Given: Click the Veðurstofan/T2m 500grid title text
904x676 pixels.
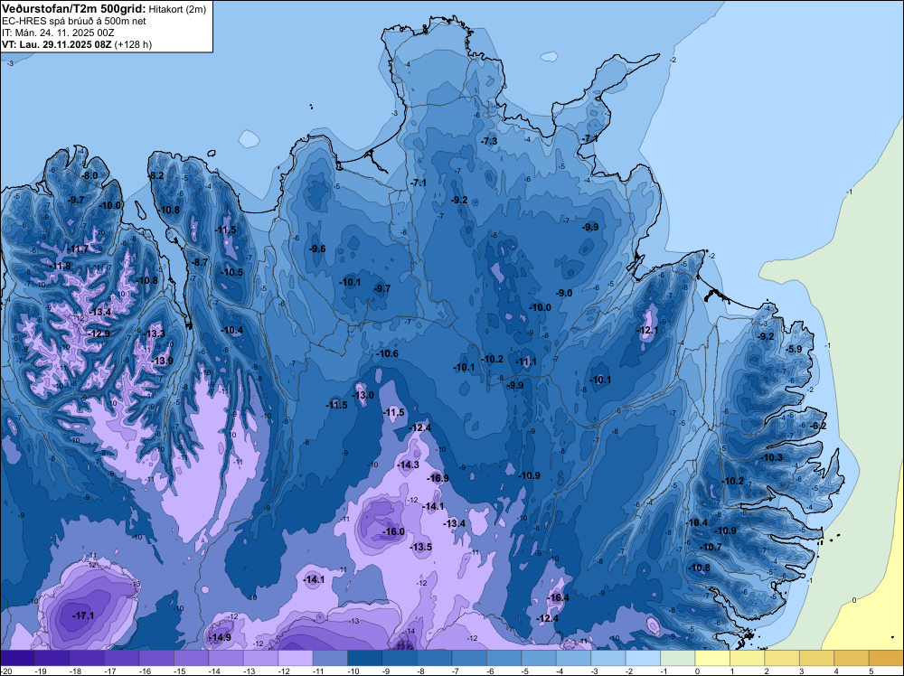Looking at the screenshot, I should (x=74, y=9).
